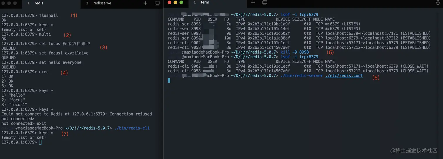Screen dimensions: 443x159
Task: Click the "3) OK" result line
Action: (x=7, y=86)
